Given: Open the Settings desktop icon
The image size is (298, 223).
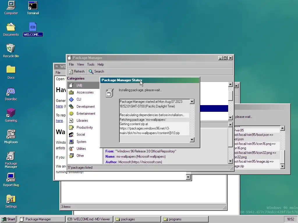Looking at the screenshot, I should click(11, 201).
